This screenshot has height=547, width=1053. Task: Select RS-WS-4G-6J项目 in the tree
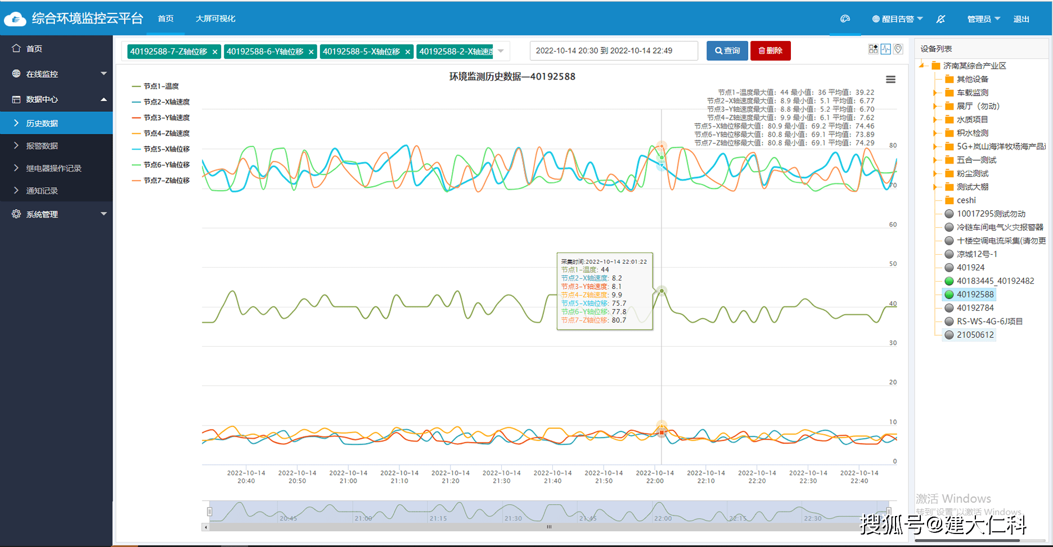coord(989,322)
